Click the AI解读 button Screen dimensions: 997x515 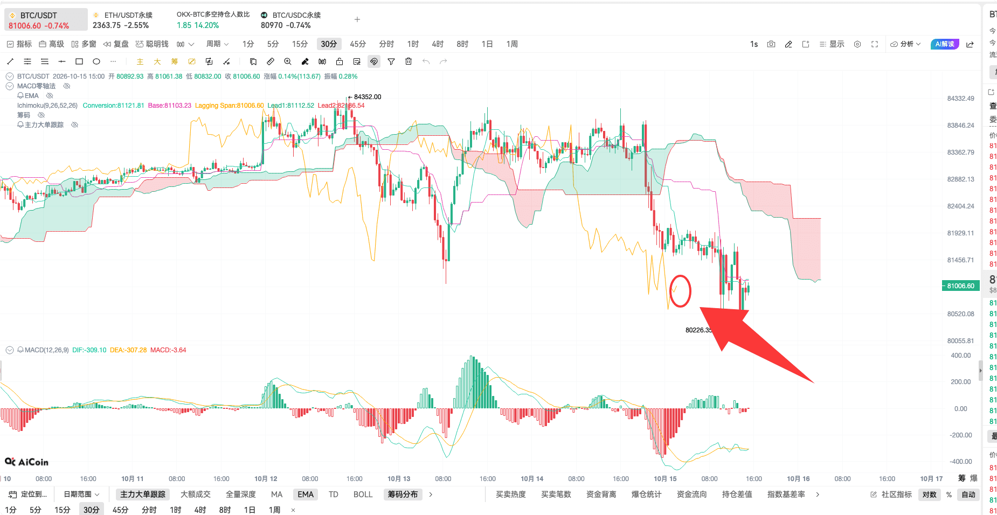(x=945, y=44)
